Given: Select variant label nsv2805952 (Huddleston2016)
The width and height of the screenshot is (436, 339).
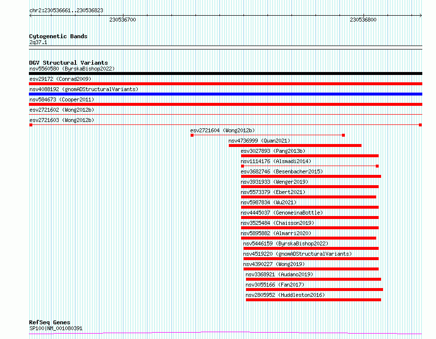Looking at the screenshot, I should (x=285, y=295).
